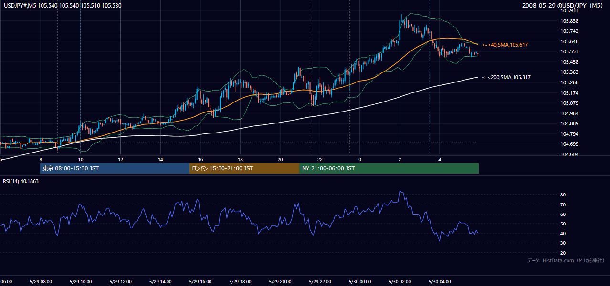Click the 5/29 16:00 date label
The width and height of the screenshot is (610, 286).
pyautogui.click(x=200, y=282)
